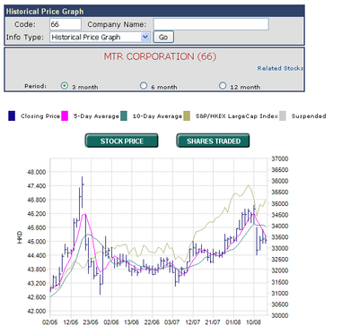Screen dimensions: 359x334
Task: Click the Period: label
Action: pyautogui.click(x=35, y=86)
